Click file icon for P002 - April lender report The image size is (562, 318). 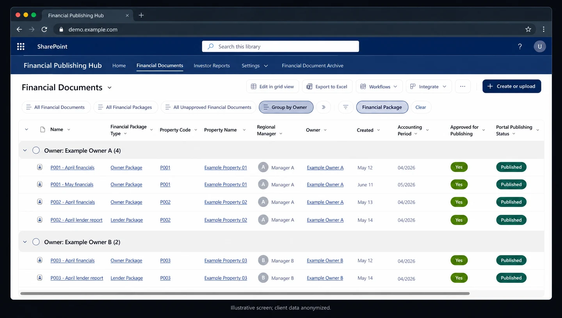pos(40,220)
